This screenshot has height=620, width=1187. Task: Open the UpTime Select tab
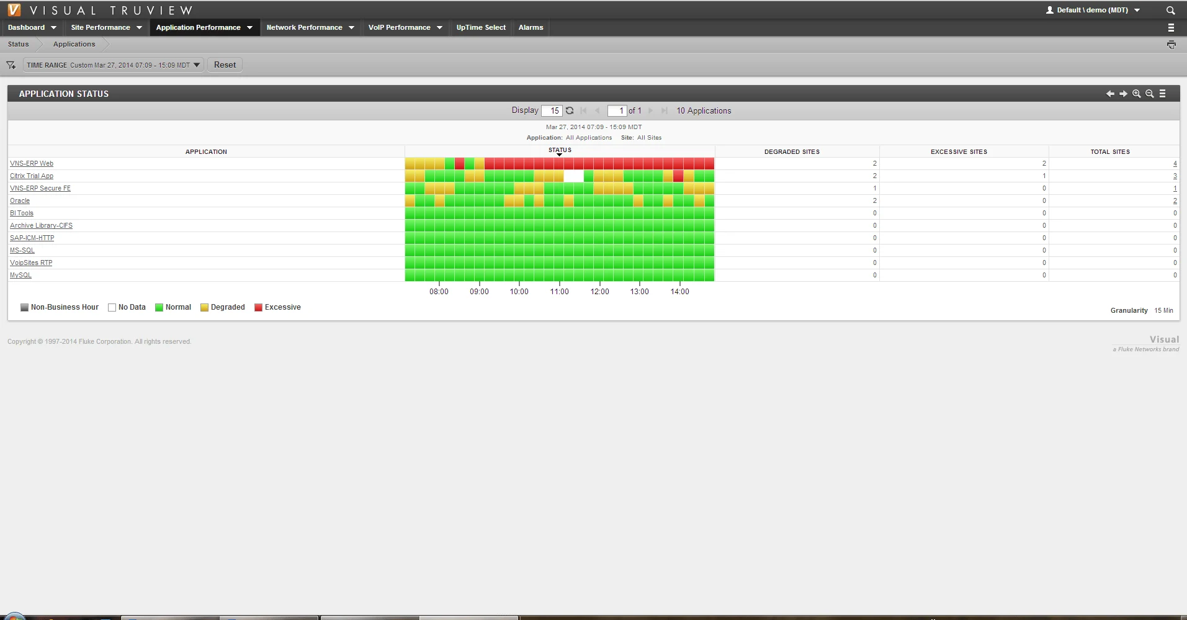tap(481, 27)
